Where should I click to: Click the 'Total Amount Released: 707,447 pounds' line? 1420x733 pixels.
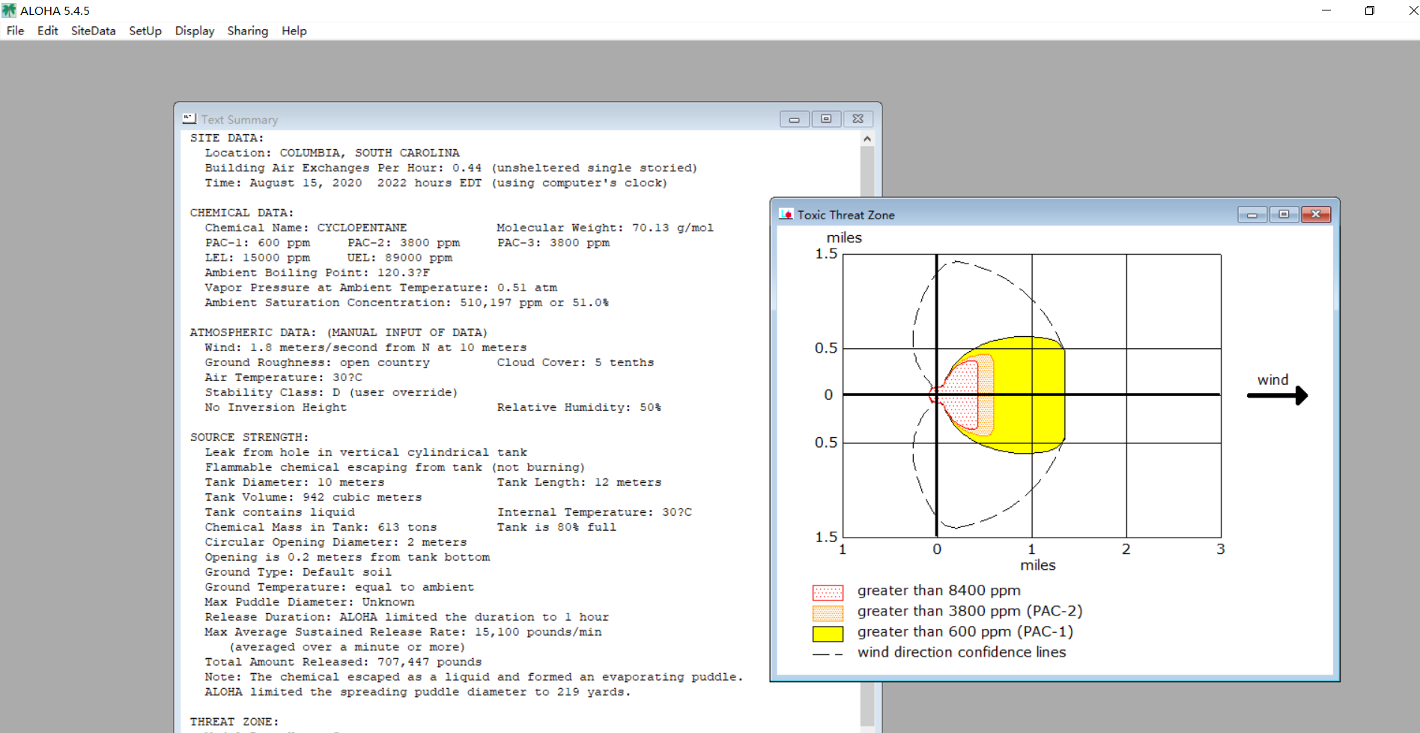pos(343,662)
